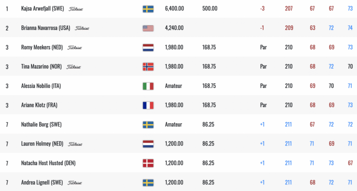Select Nathalie Borg (SWE) name

click(41, 125)
